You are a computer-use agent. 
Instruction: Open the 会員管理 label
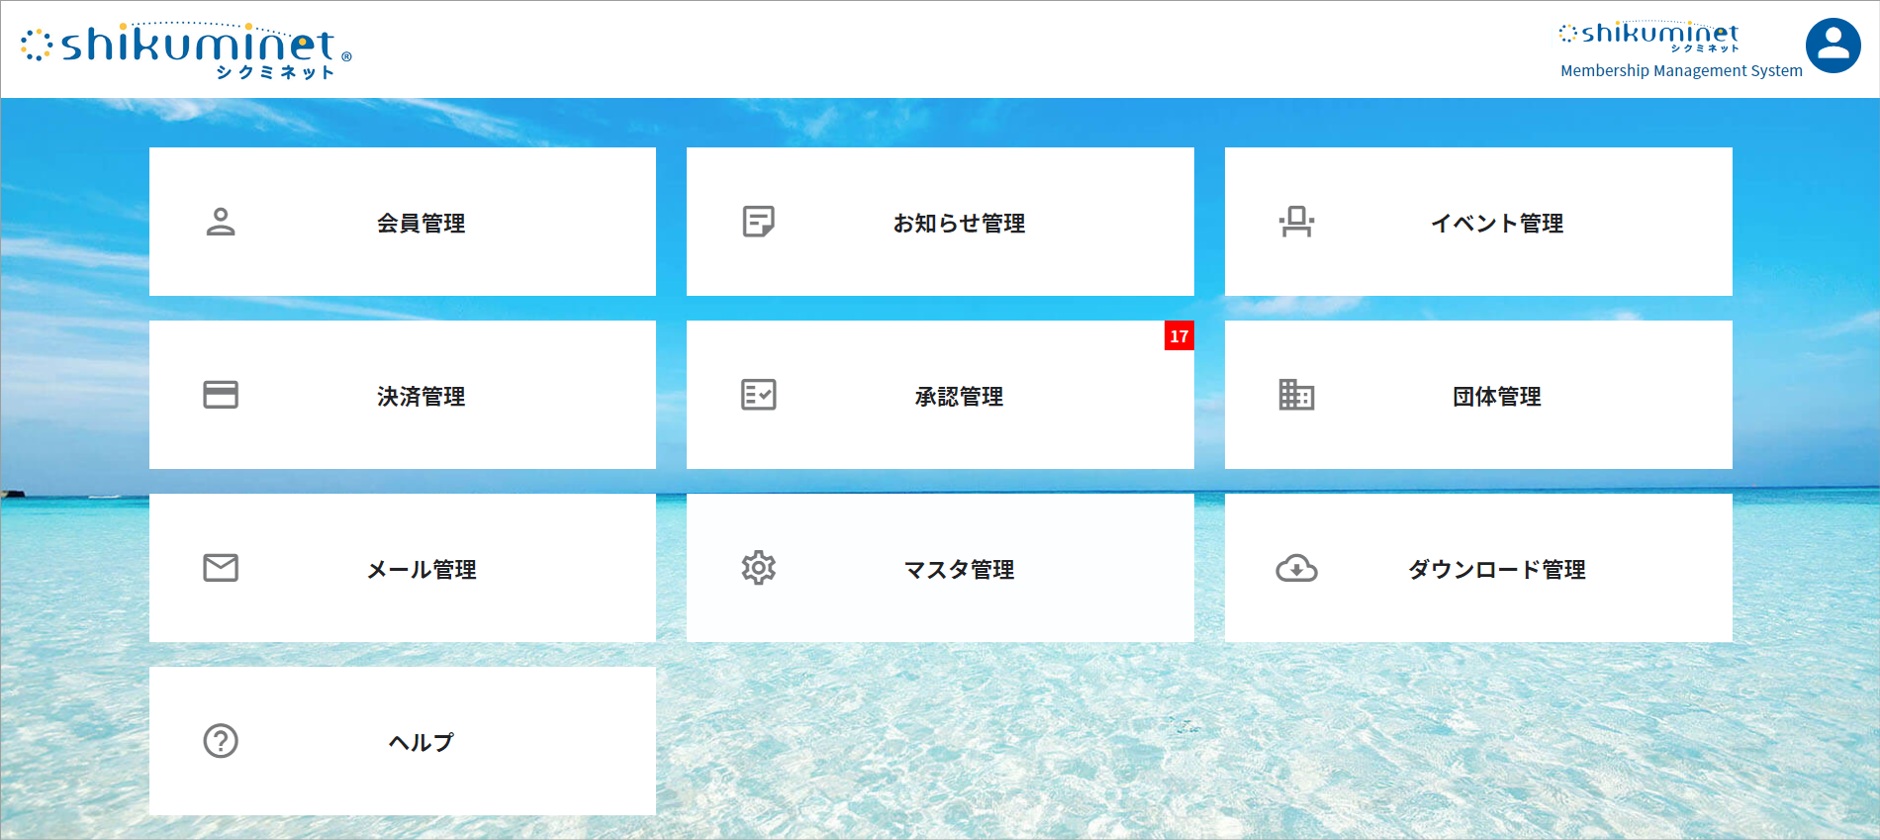pos(422,224)
